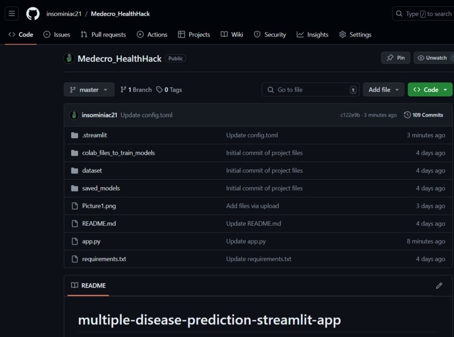Viewport: 454px width, 337px height.
Task: Open commit hash c122e9b
Action: click(x=350, y=115)
